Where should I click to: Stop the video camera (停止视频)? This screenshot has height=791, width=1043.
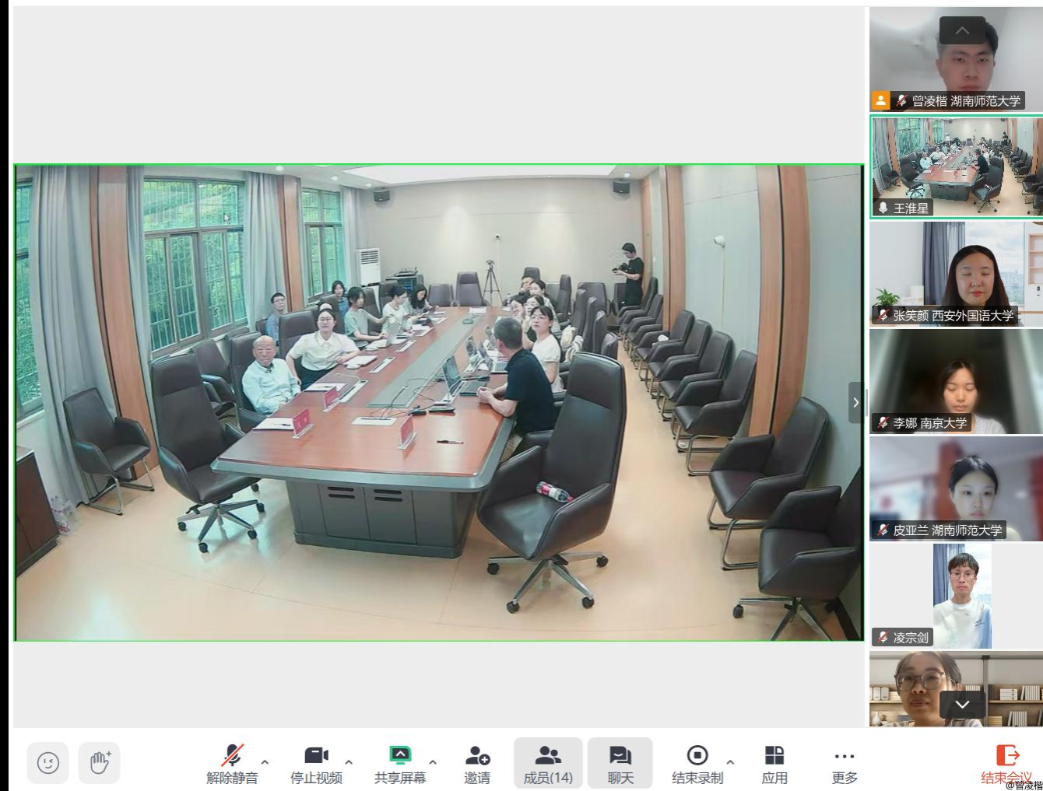pyautogui.click(x=316, y=763)
